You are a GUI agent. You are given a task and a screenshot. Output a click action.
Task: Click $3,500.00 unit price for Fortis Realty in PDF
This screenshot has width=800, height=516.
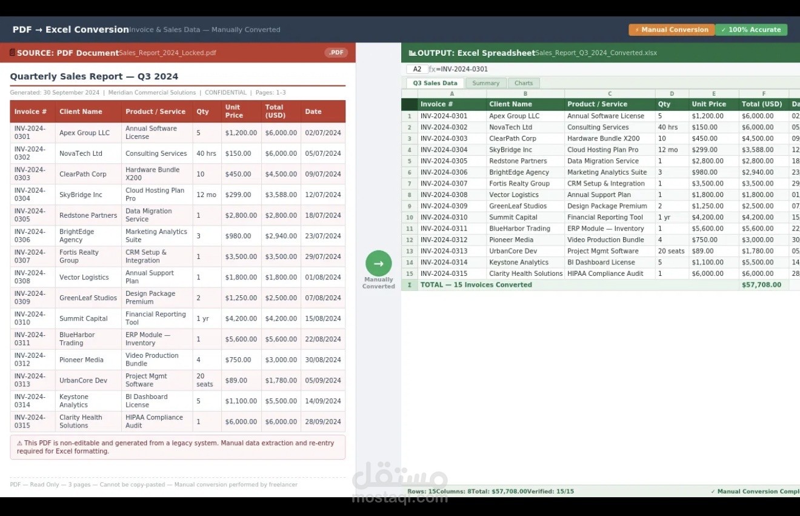[x=241, y=256]
